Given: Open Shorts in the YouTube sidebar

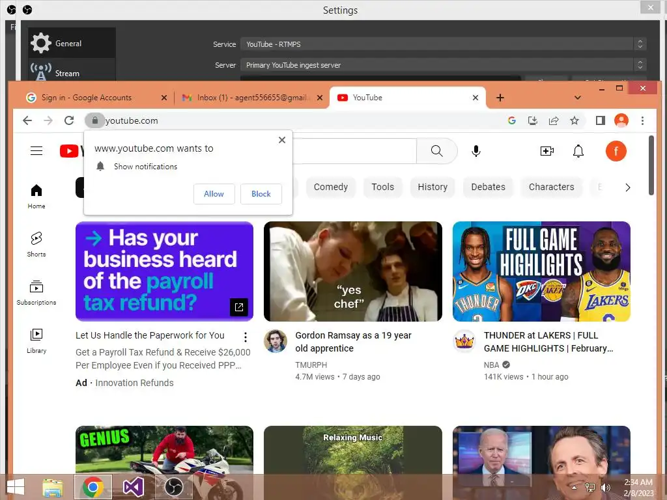Looking at the screenshot, I should [x=36, y=245].
